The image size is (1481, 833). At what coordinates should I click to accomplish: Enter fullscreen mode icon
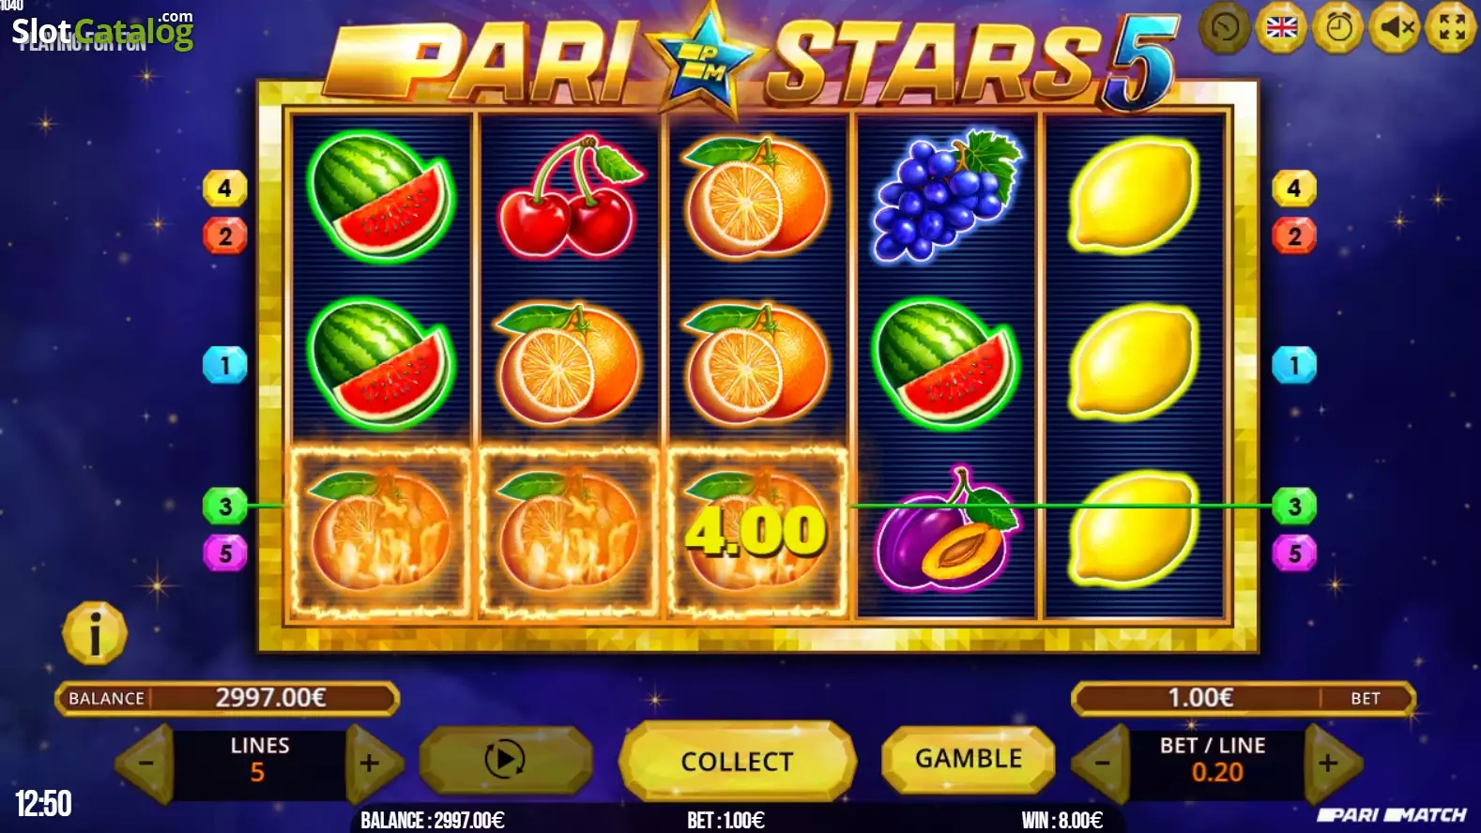click(1451, 28)
